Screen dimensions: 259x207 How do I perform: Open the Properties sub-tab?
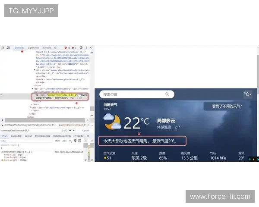(79, 136)
